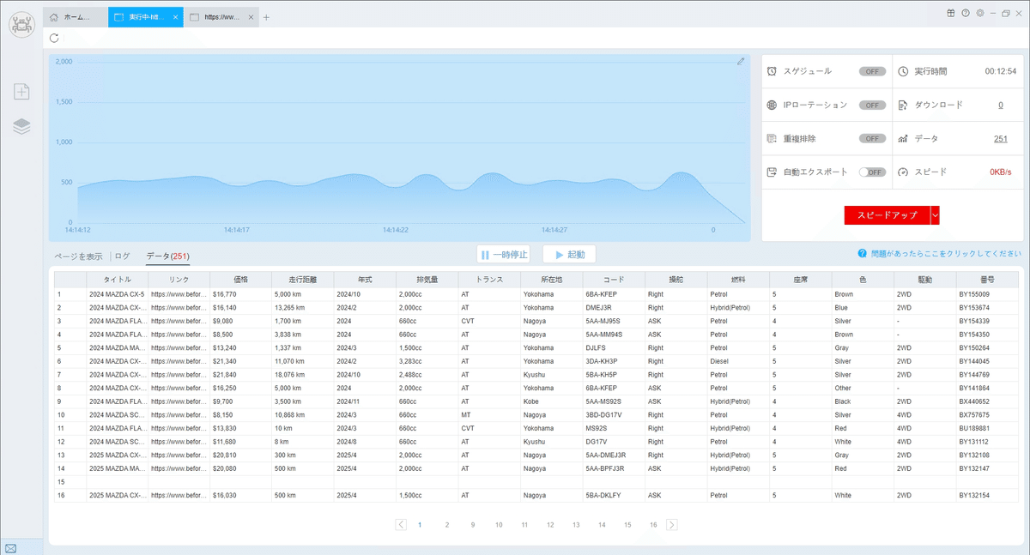
Task: Select the cell with price $21,840
Action: pyautogui.click(x=240, y=375)
